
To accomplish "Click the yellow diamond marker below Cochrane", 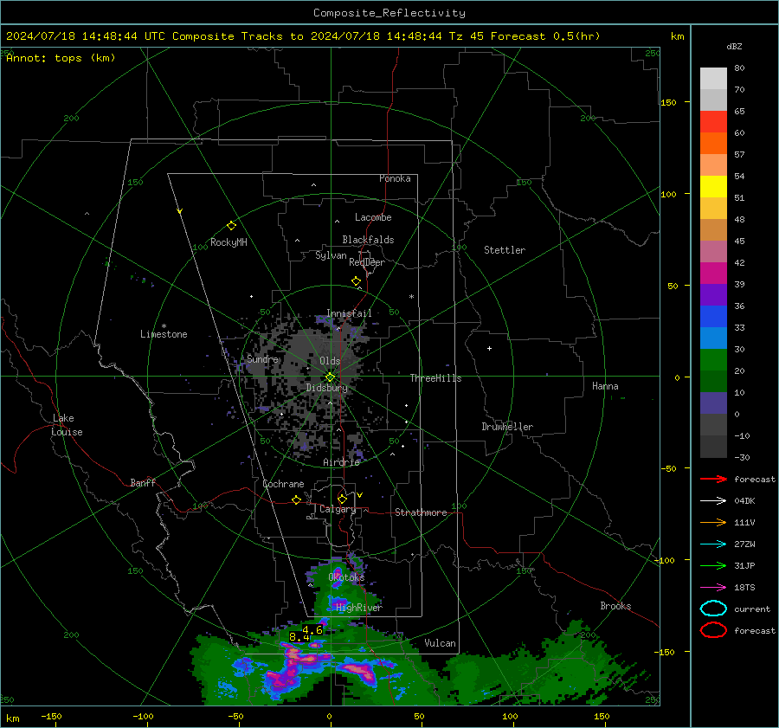I will 296,500.
